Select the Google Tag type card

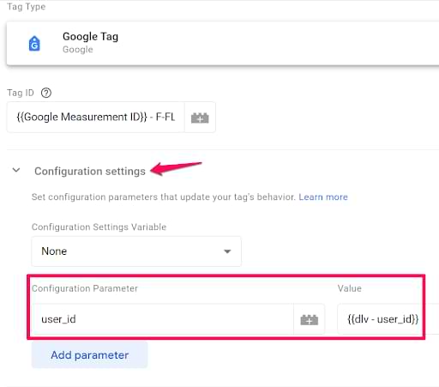point(223,44)
